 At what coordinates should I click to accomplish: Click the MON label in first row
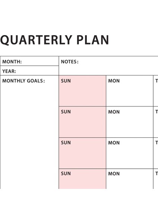[x=114, y=81]
